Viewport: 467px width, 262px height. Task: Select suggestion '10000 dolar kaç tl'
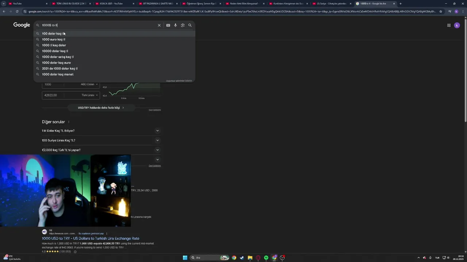pyautogui.click(x=114, y=51)
